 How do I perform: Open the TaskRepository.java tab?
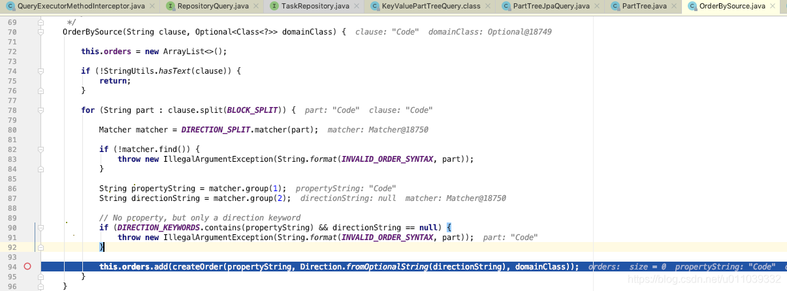click(x=314, y=6)
